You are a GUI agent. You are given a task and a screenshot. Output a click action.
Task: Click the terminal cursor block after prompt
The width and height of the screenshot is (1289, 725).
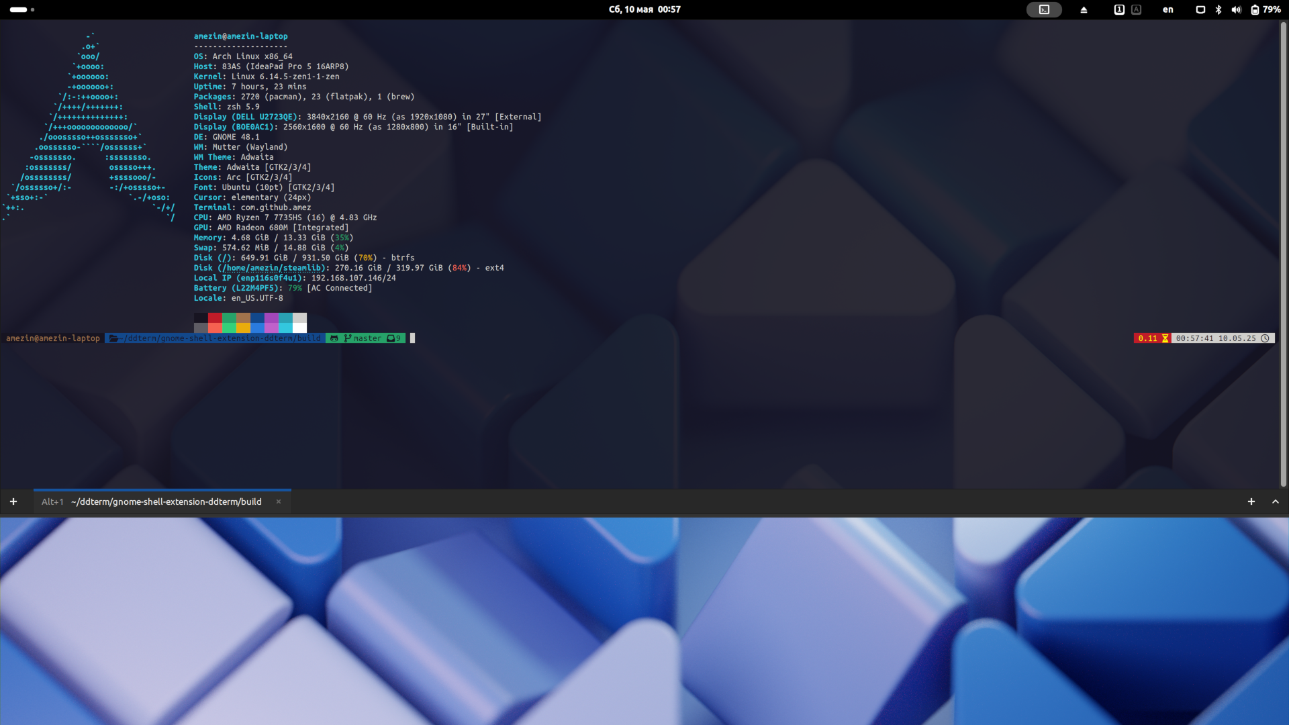(x=412, y=338)
